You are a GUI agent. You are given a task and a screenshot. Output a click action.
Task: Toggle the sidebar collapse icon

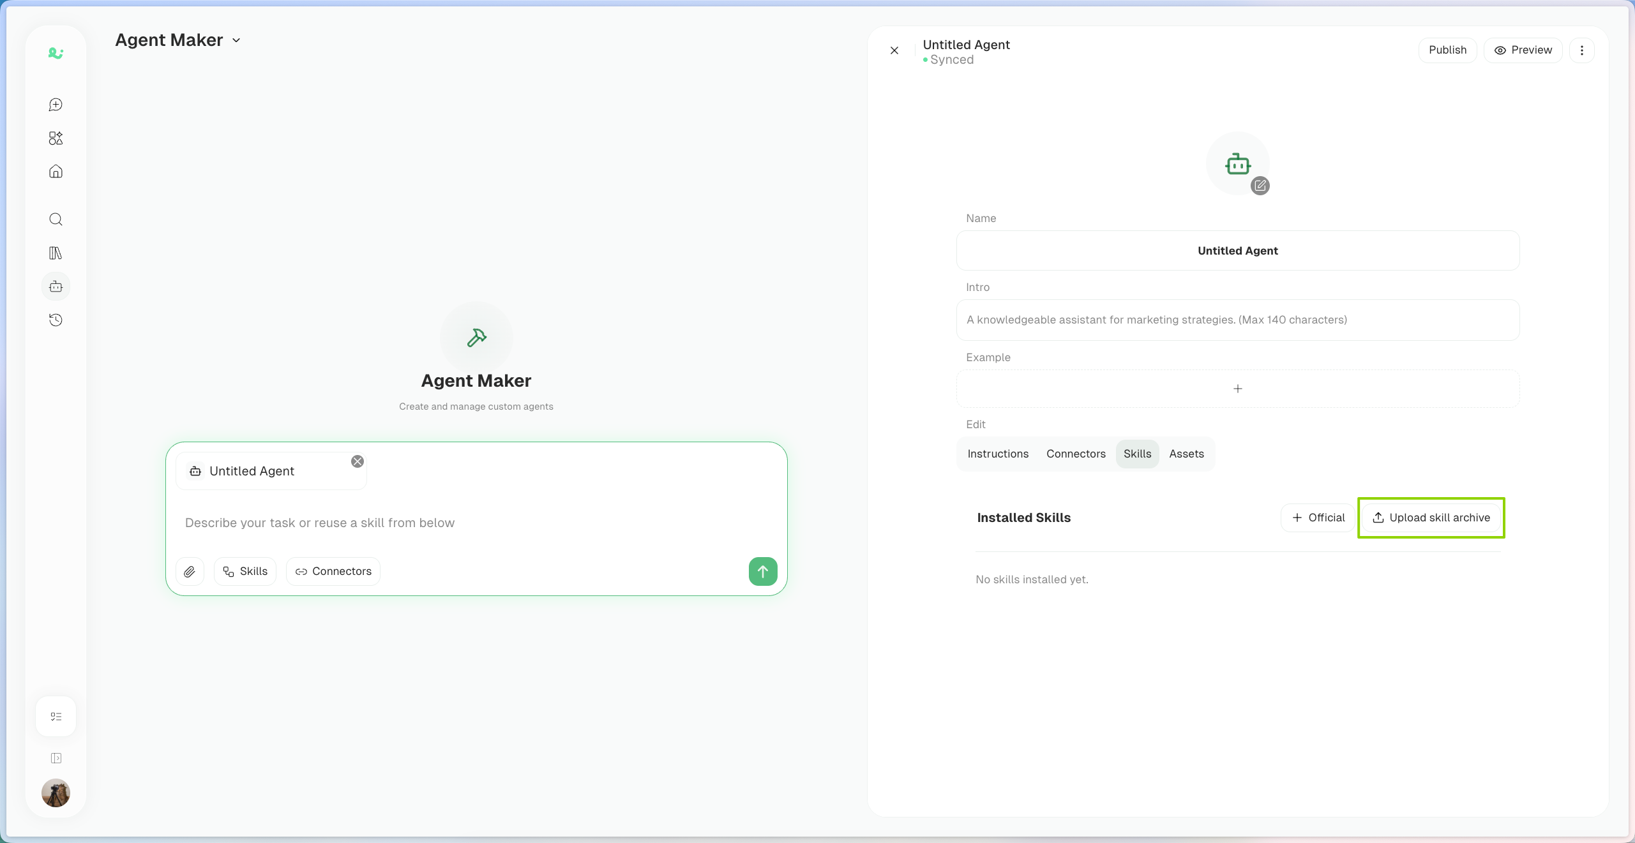(56, 758)
